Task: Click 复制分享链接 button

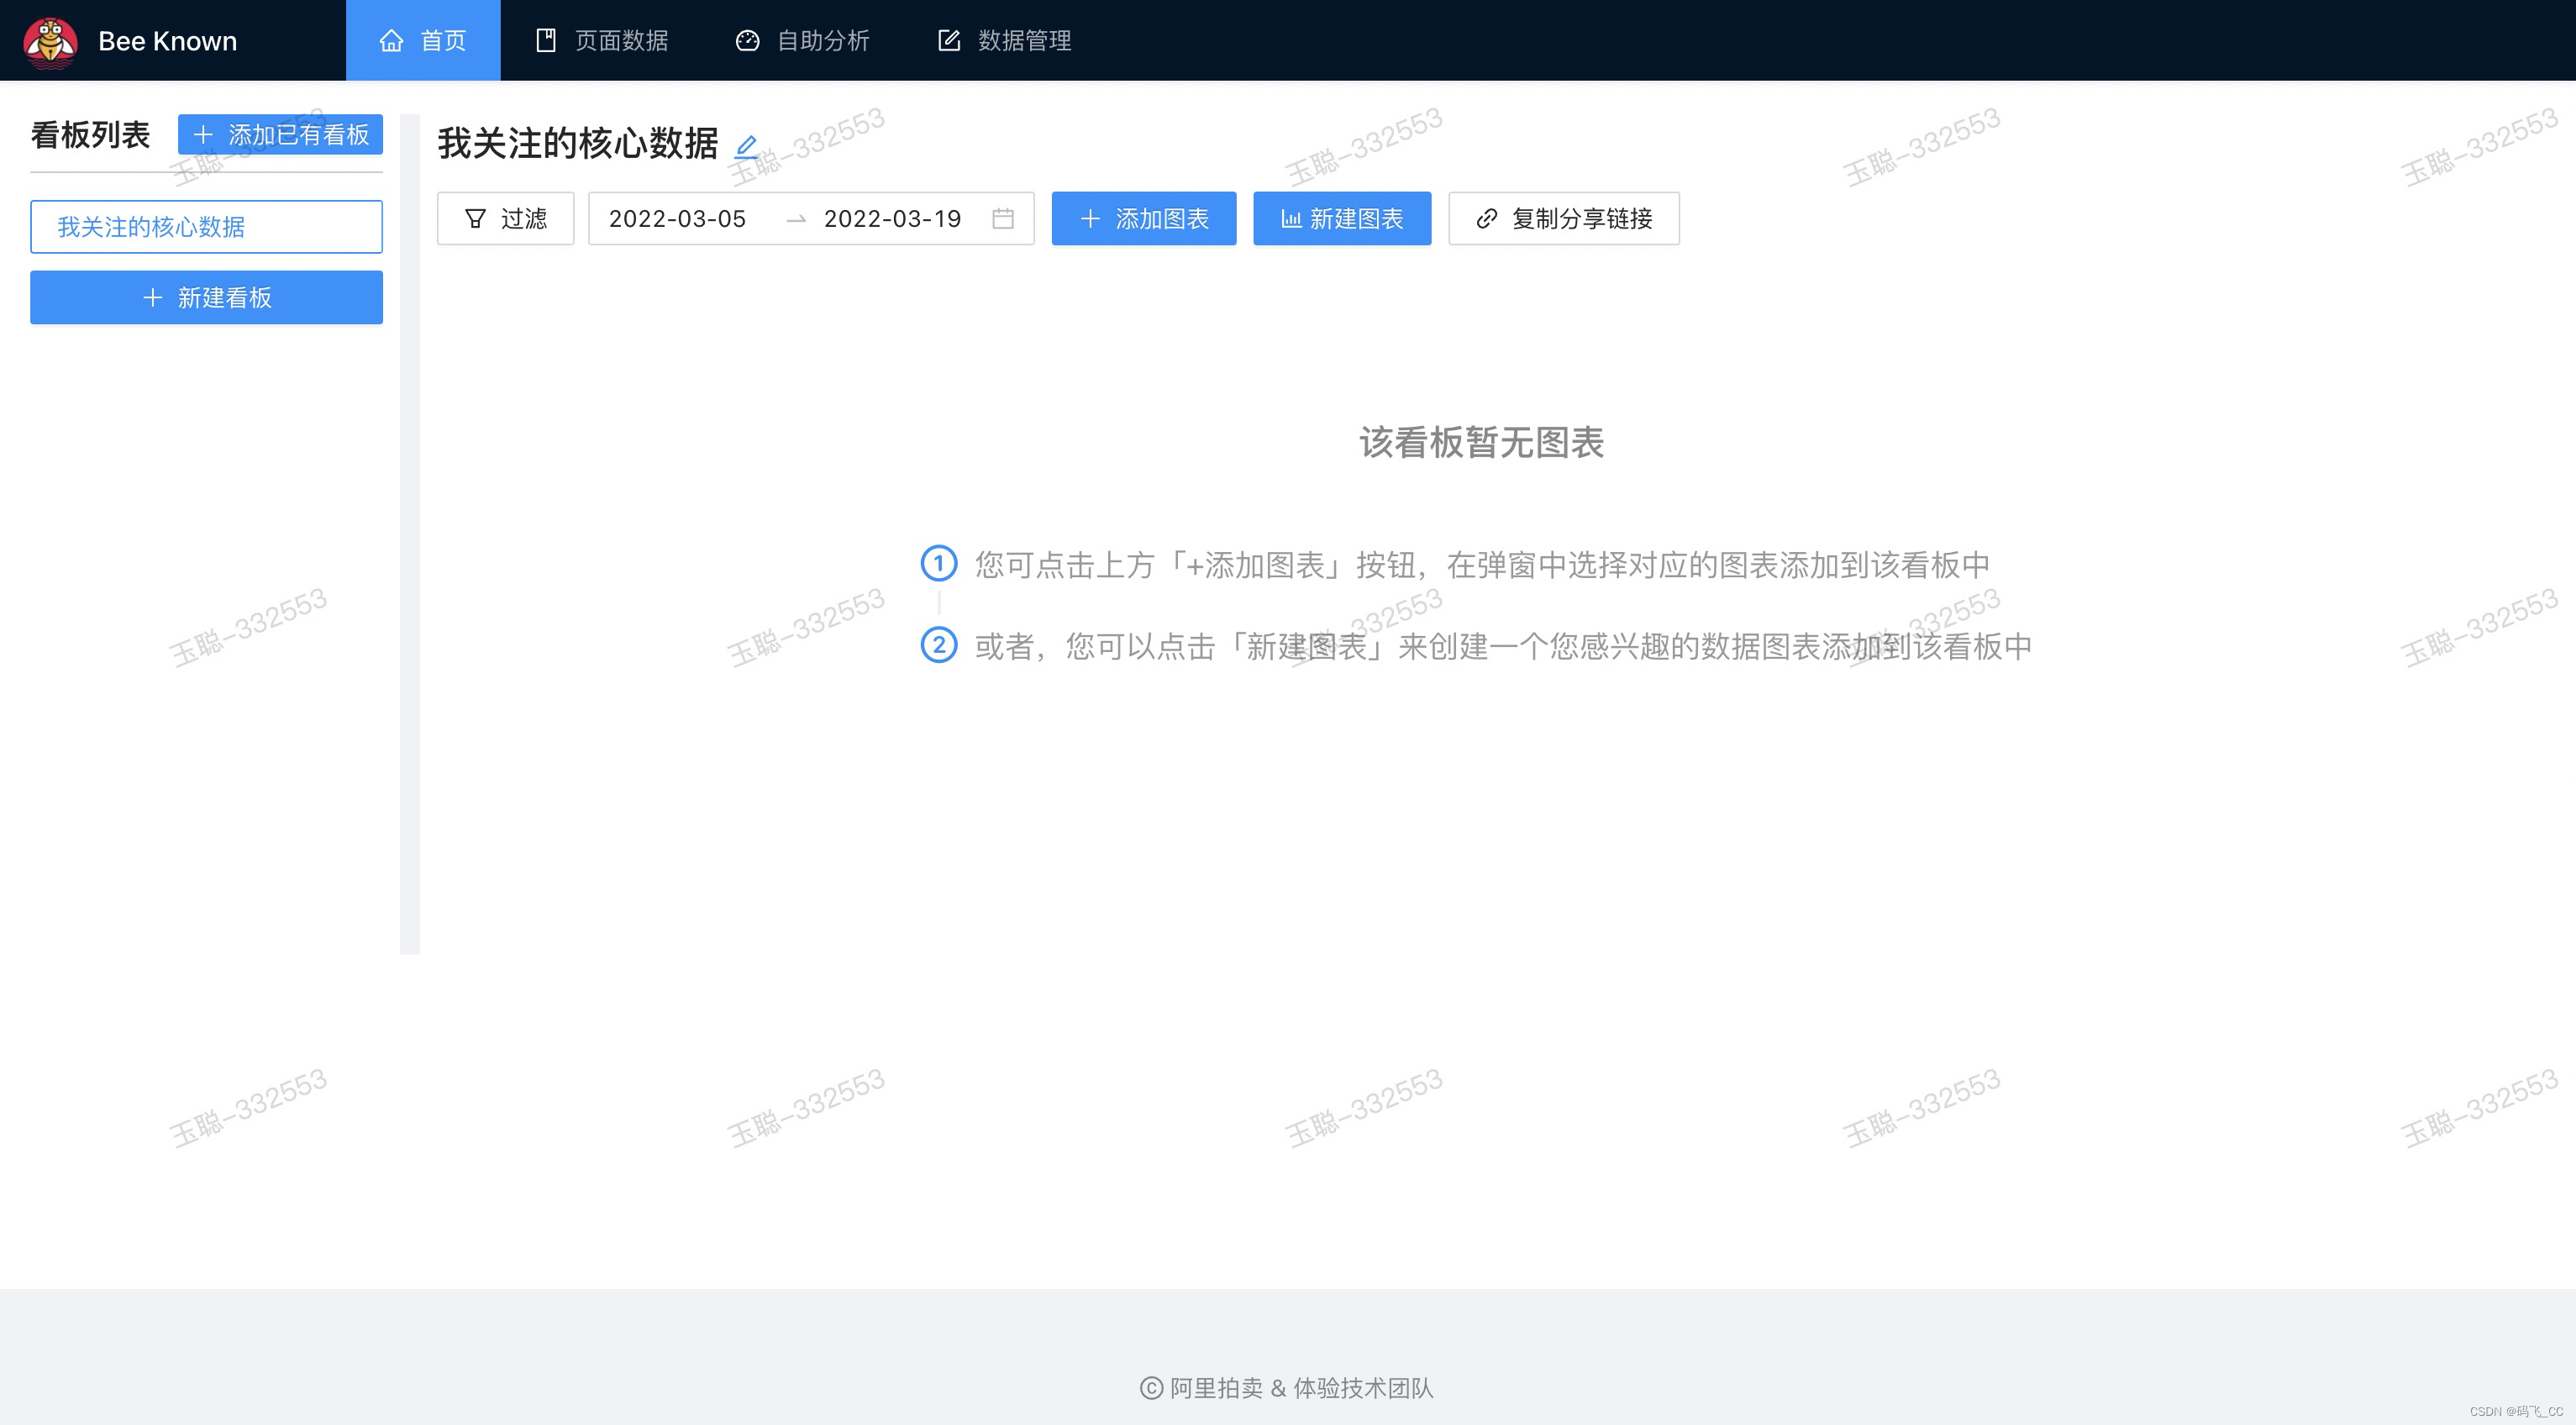Action: tap(1563, 218)
